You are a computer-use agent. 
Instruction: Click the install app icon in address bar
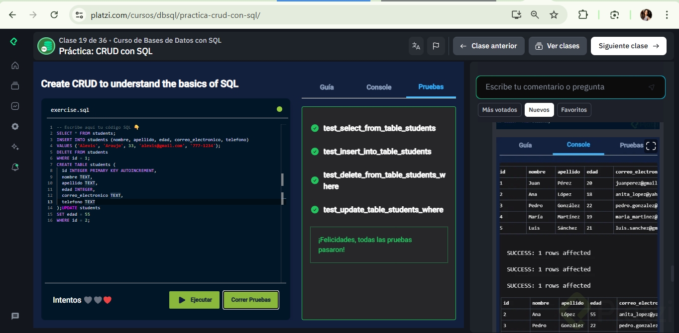tap(516, 15)
